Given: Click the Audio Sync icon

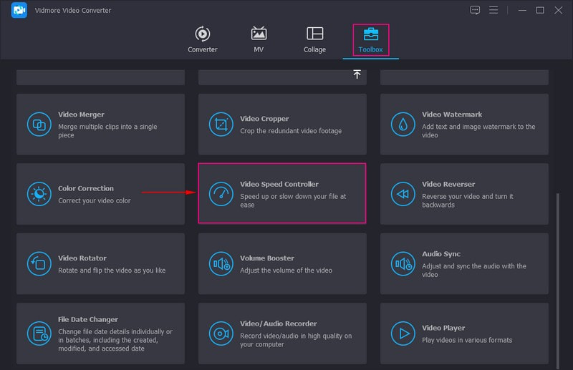Looking at the screenshot, I should 403,264.
